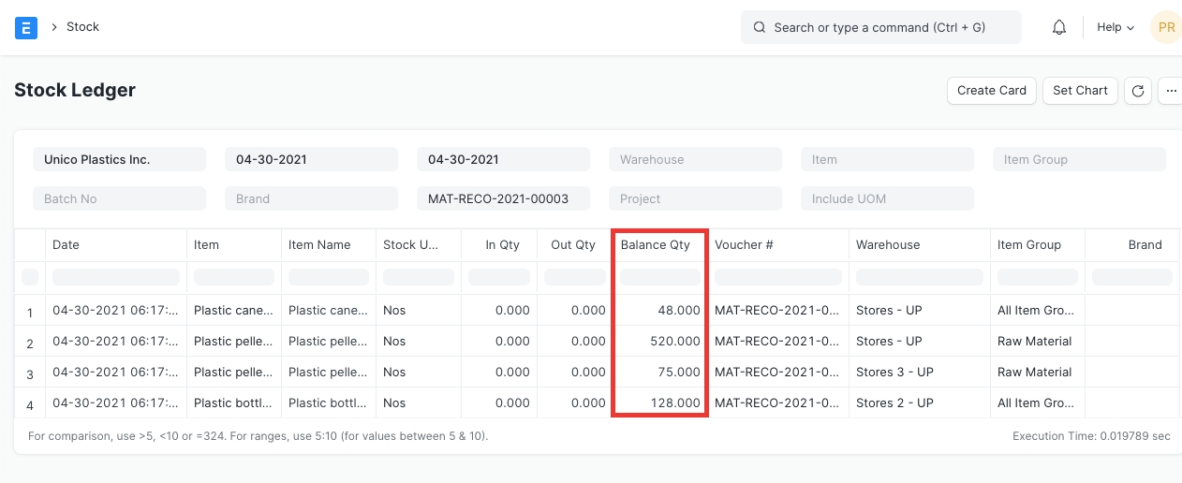
Task: Select the header row checkbox cell
Action: pyautogui.click(x=30, y=245)
